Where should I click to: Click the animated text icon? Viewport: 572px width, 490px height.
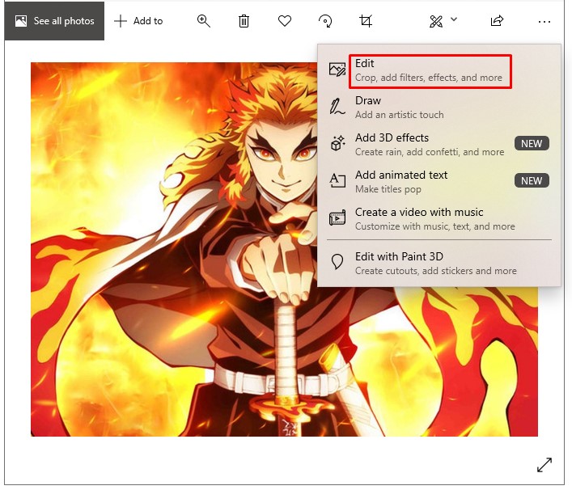(337, 180)
